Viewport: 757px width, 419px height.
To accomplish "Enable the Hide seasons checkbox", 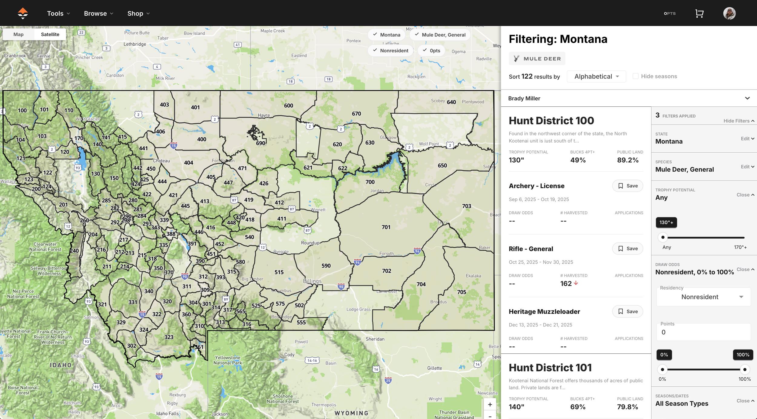I will [635, 76].
